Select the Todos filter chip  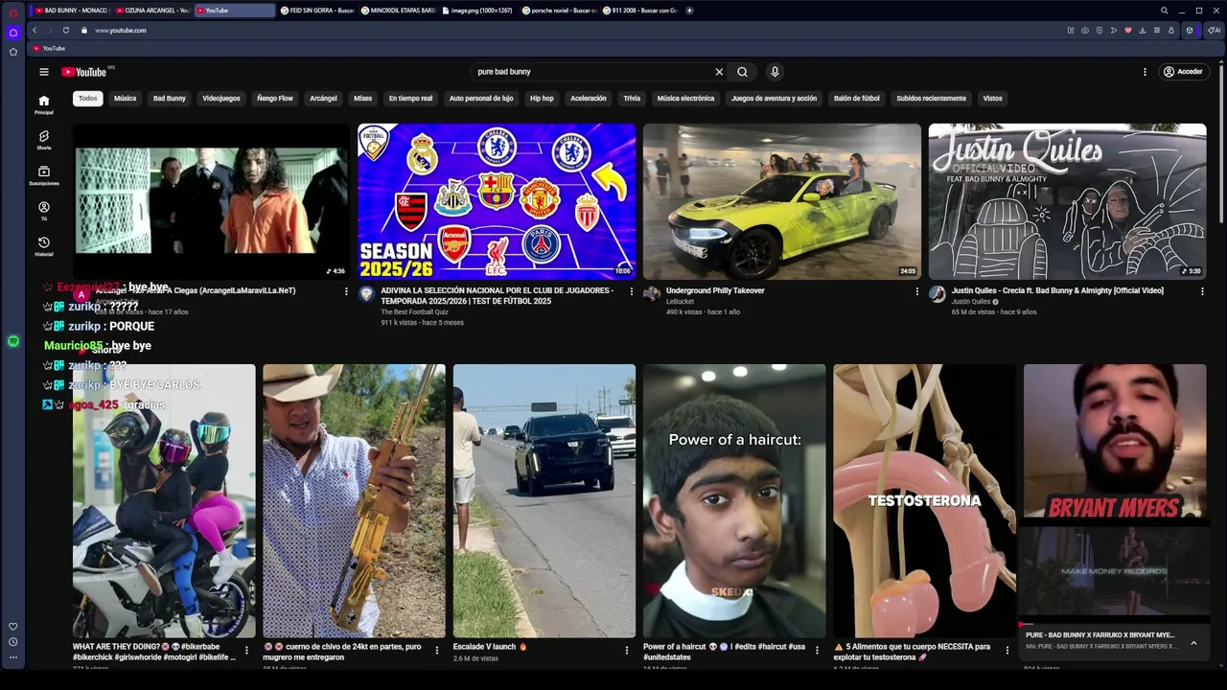tap(88, 98)
